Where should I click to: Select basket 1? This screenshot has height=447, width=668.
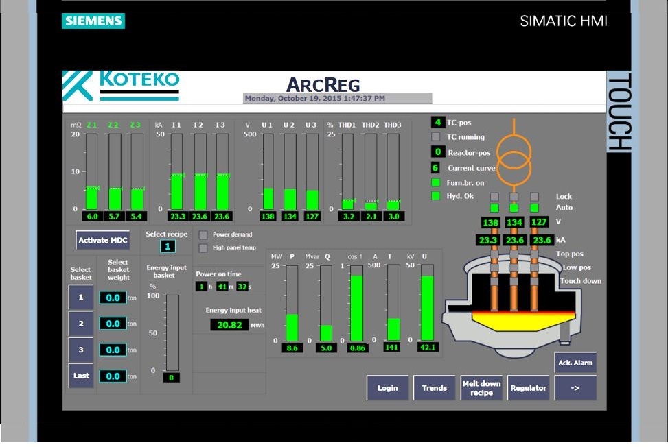click(81, 298)
